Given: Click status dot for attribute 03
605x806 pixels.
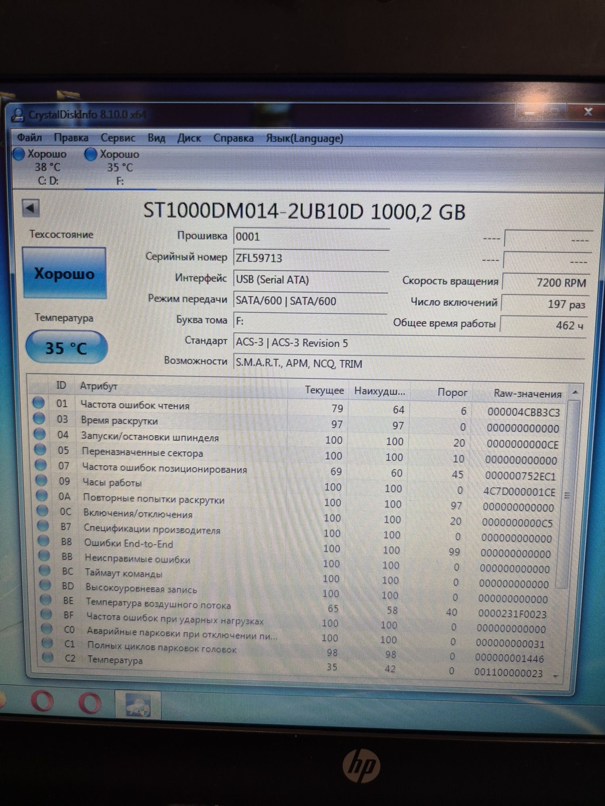Looking at the screenshot, I should (39, 418).
